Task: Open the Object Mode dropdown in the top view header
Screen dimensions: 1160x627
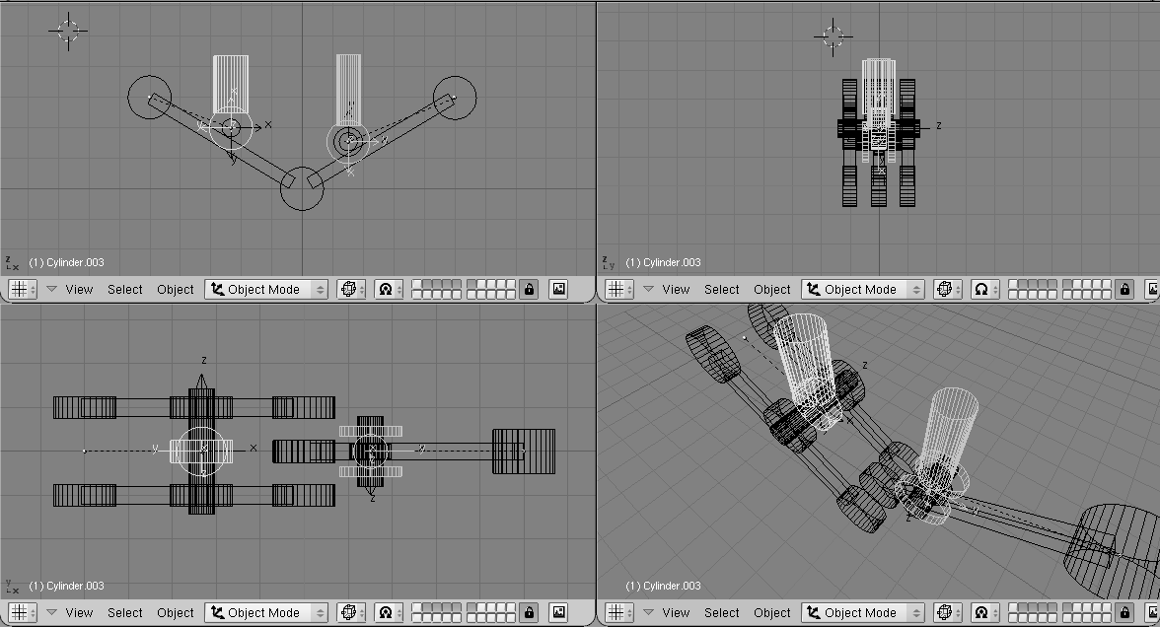Action: point(266,612)
